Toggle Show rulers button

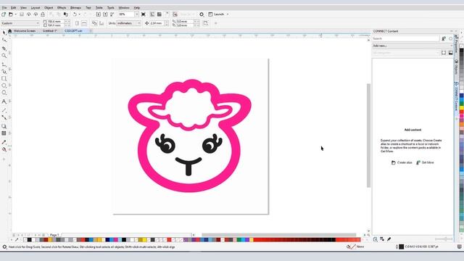pyautogui.click(x=152, y=14)
